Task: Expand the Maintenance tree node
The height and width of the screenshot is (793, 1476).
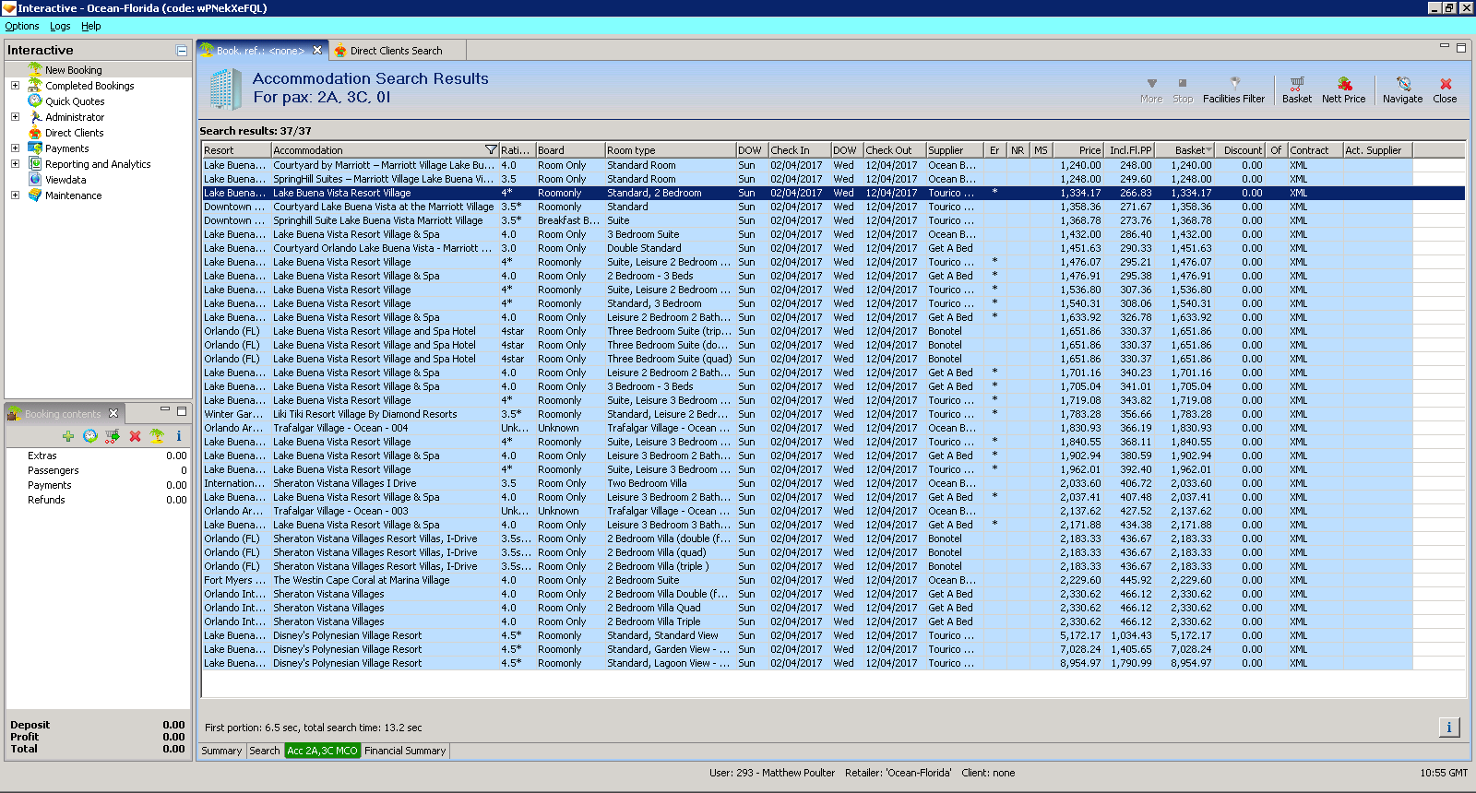Action: coord(15,195)
